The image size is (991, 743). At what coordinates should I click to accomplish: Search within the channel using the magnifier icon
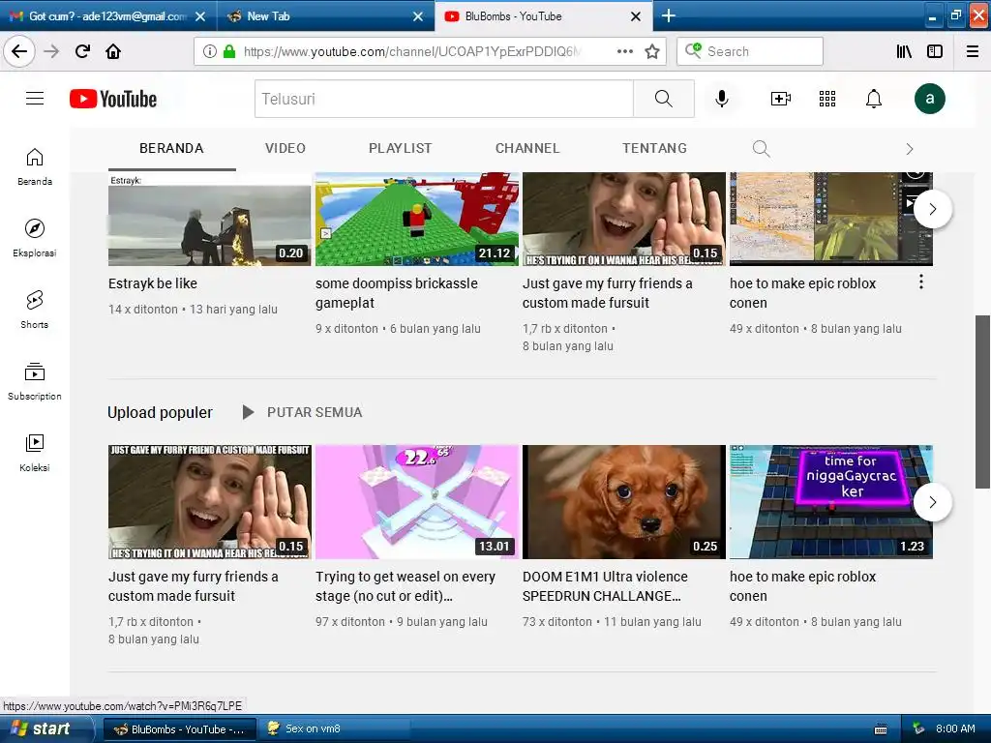[761, 148]
